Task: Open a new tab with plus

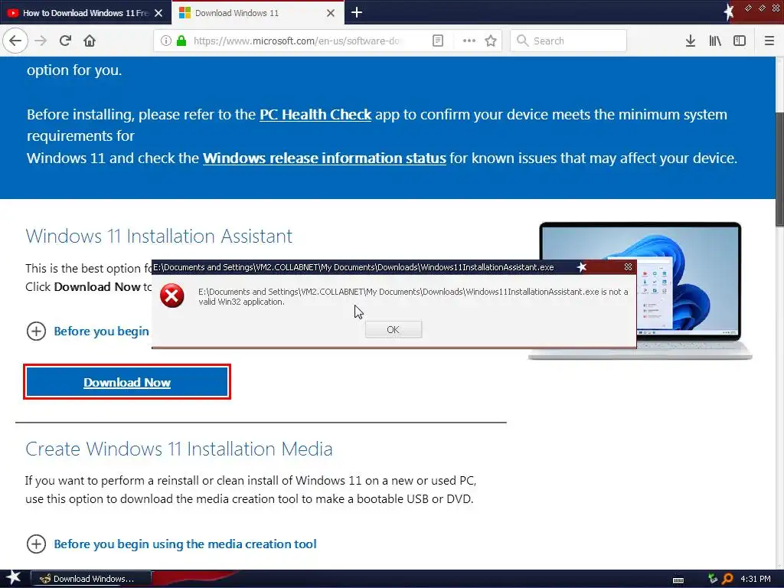Action: (357, 12)
